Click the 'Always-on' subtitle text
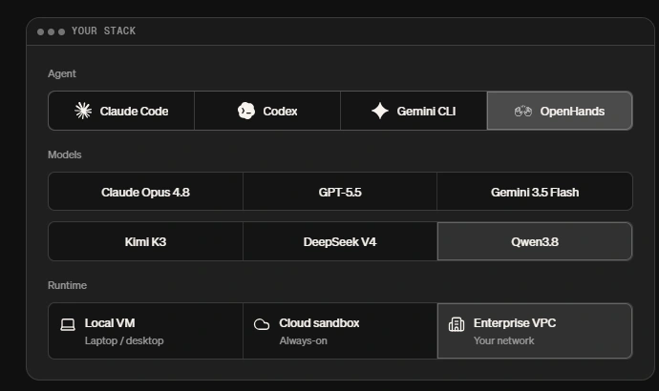The height and width of the screenshot is (391, 659). click(x=303, y=340)
